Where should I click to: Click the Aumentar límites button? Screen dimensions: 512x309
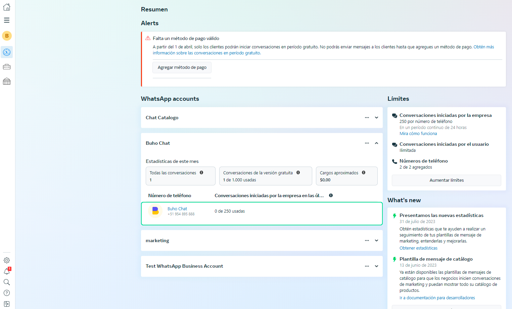pyautogui.click(x=446, y=180)
